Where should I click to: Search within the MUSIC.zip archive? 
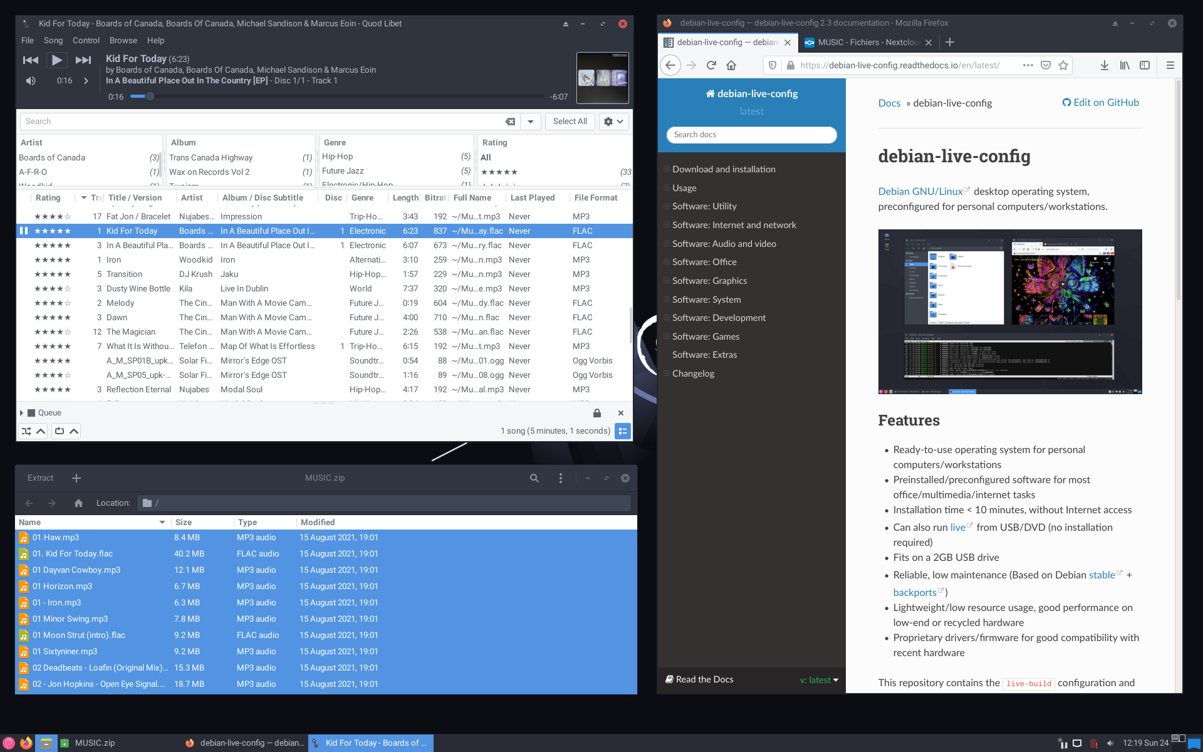(x=534, y=478)
